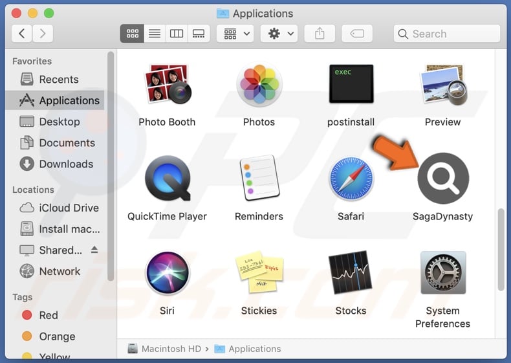This screenshot has width=511, height=363.
Task: Click the Locations section header
Action: pyautogui.click(x=33, y=190)
